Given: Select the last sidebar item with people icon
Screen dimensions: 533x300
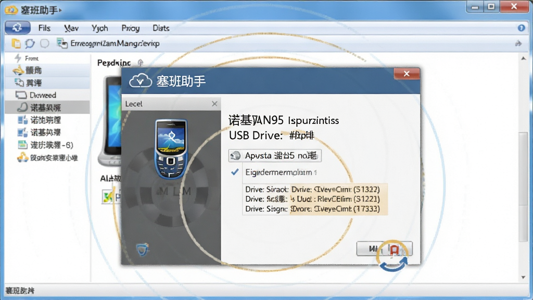Looking at the screenshot, I should pyautogui.click(x=47, y=158).
